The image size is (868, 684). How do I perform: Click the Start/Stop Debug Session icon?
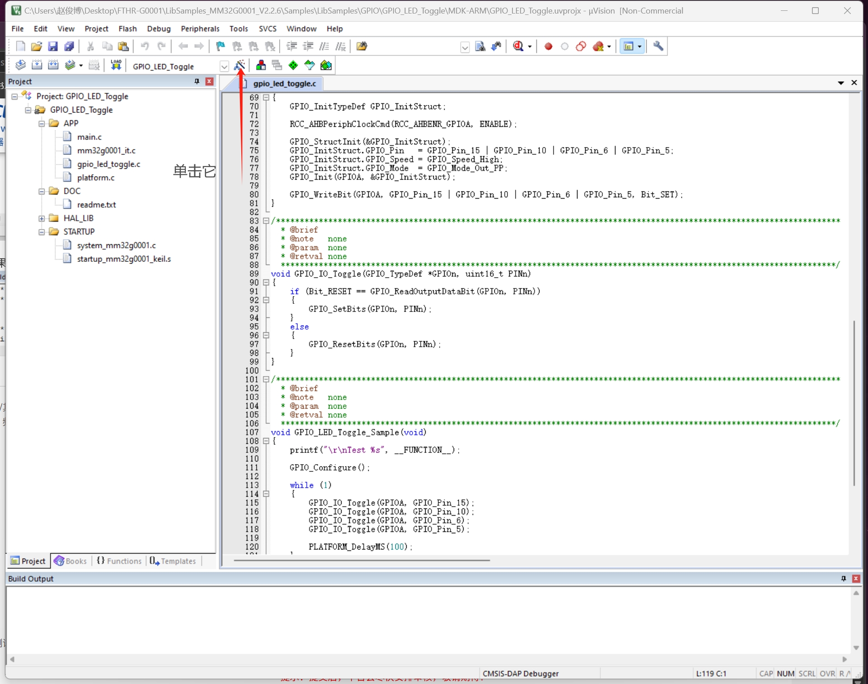coord(519,46)
